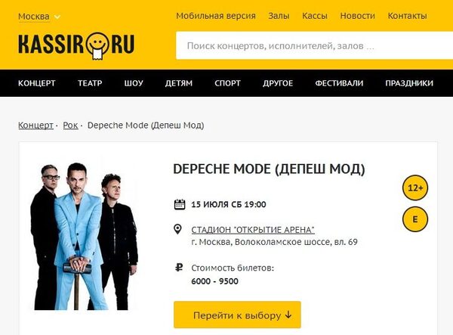Click the Рок breadcrumb link
Image resolution: width=453 pixels, height=335 pixels.
click(x=70, y=126)
